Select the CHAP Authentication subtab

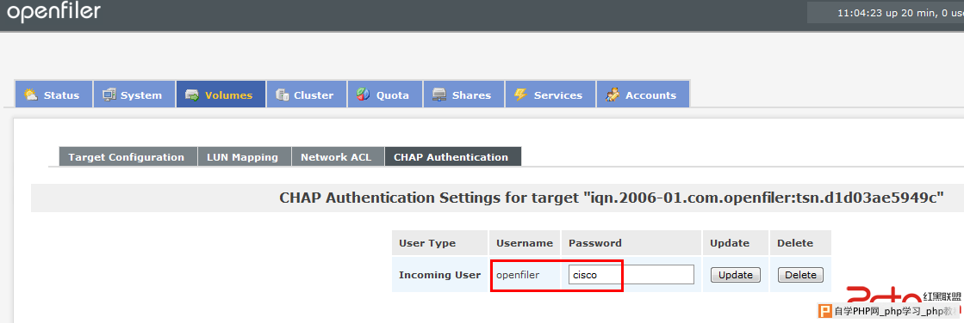[452, 157]
